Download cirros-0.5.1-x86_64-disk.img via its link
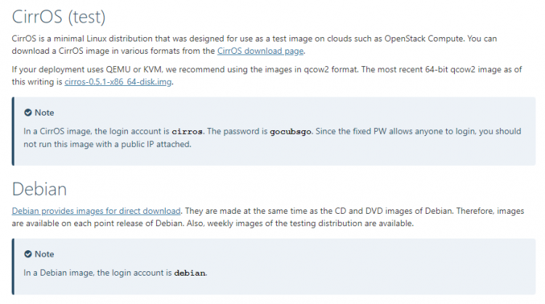 tap(118, 82)
